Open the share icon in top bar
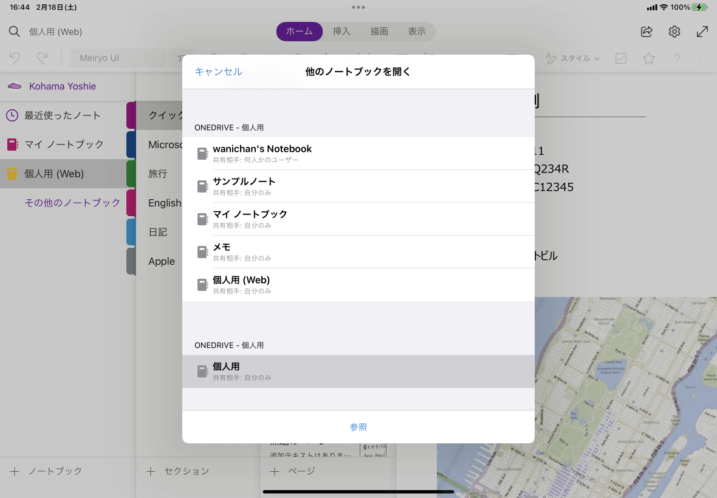The width and height of the screenshot is (717, 498). pos(646,32)
